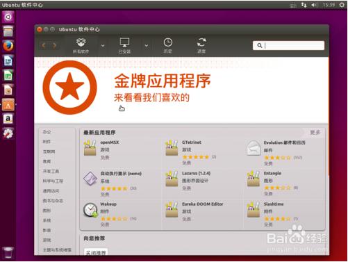The image size is (348, 262).
Task: Click the Wakeup title text
Action: 108,204
